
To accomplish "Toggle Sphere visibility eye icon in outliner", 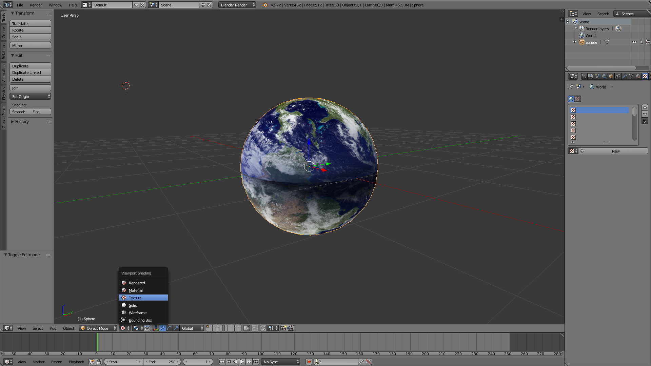I will click(634, 42).
